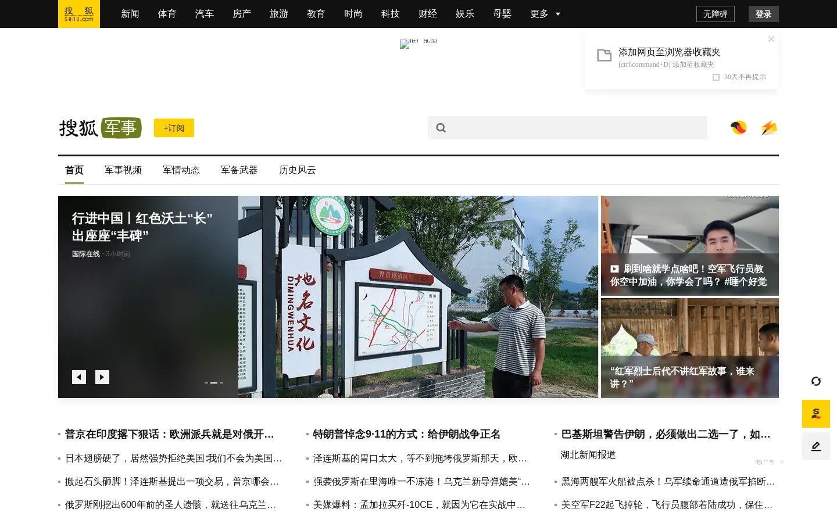Screen dimensions: 837x523
Task: Select the 首页 tab
Action: [74, 170]
